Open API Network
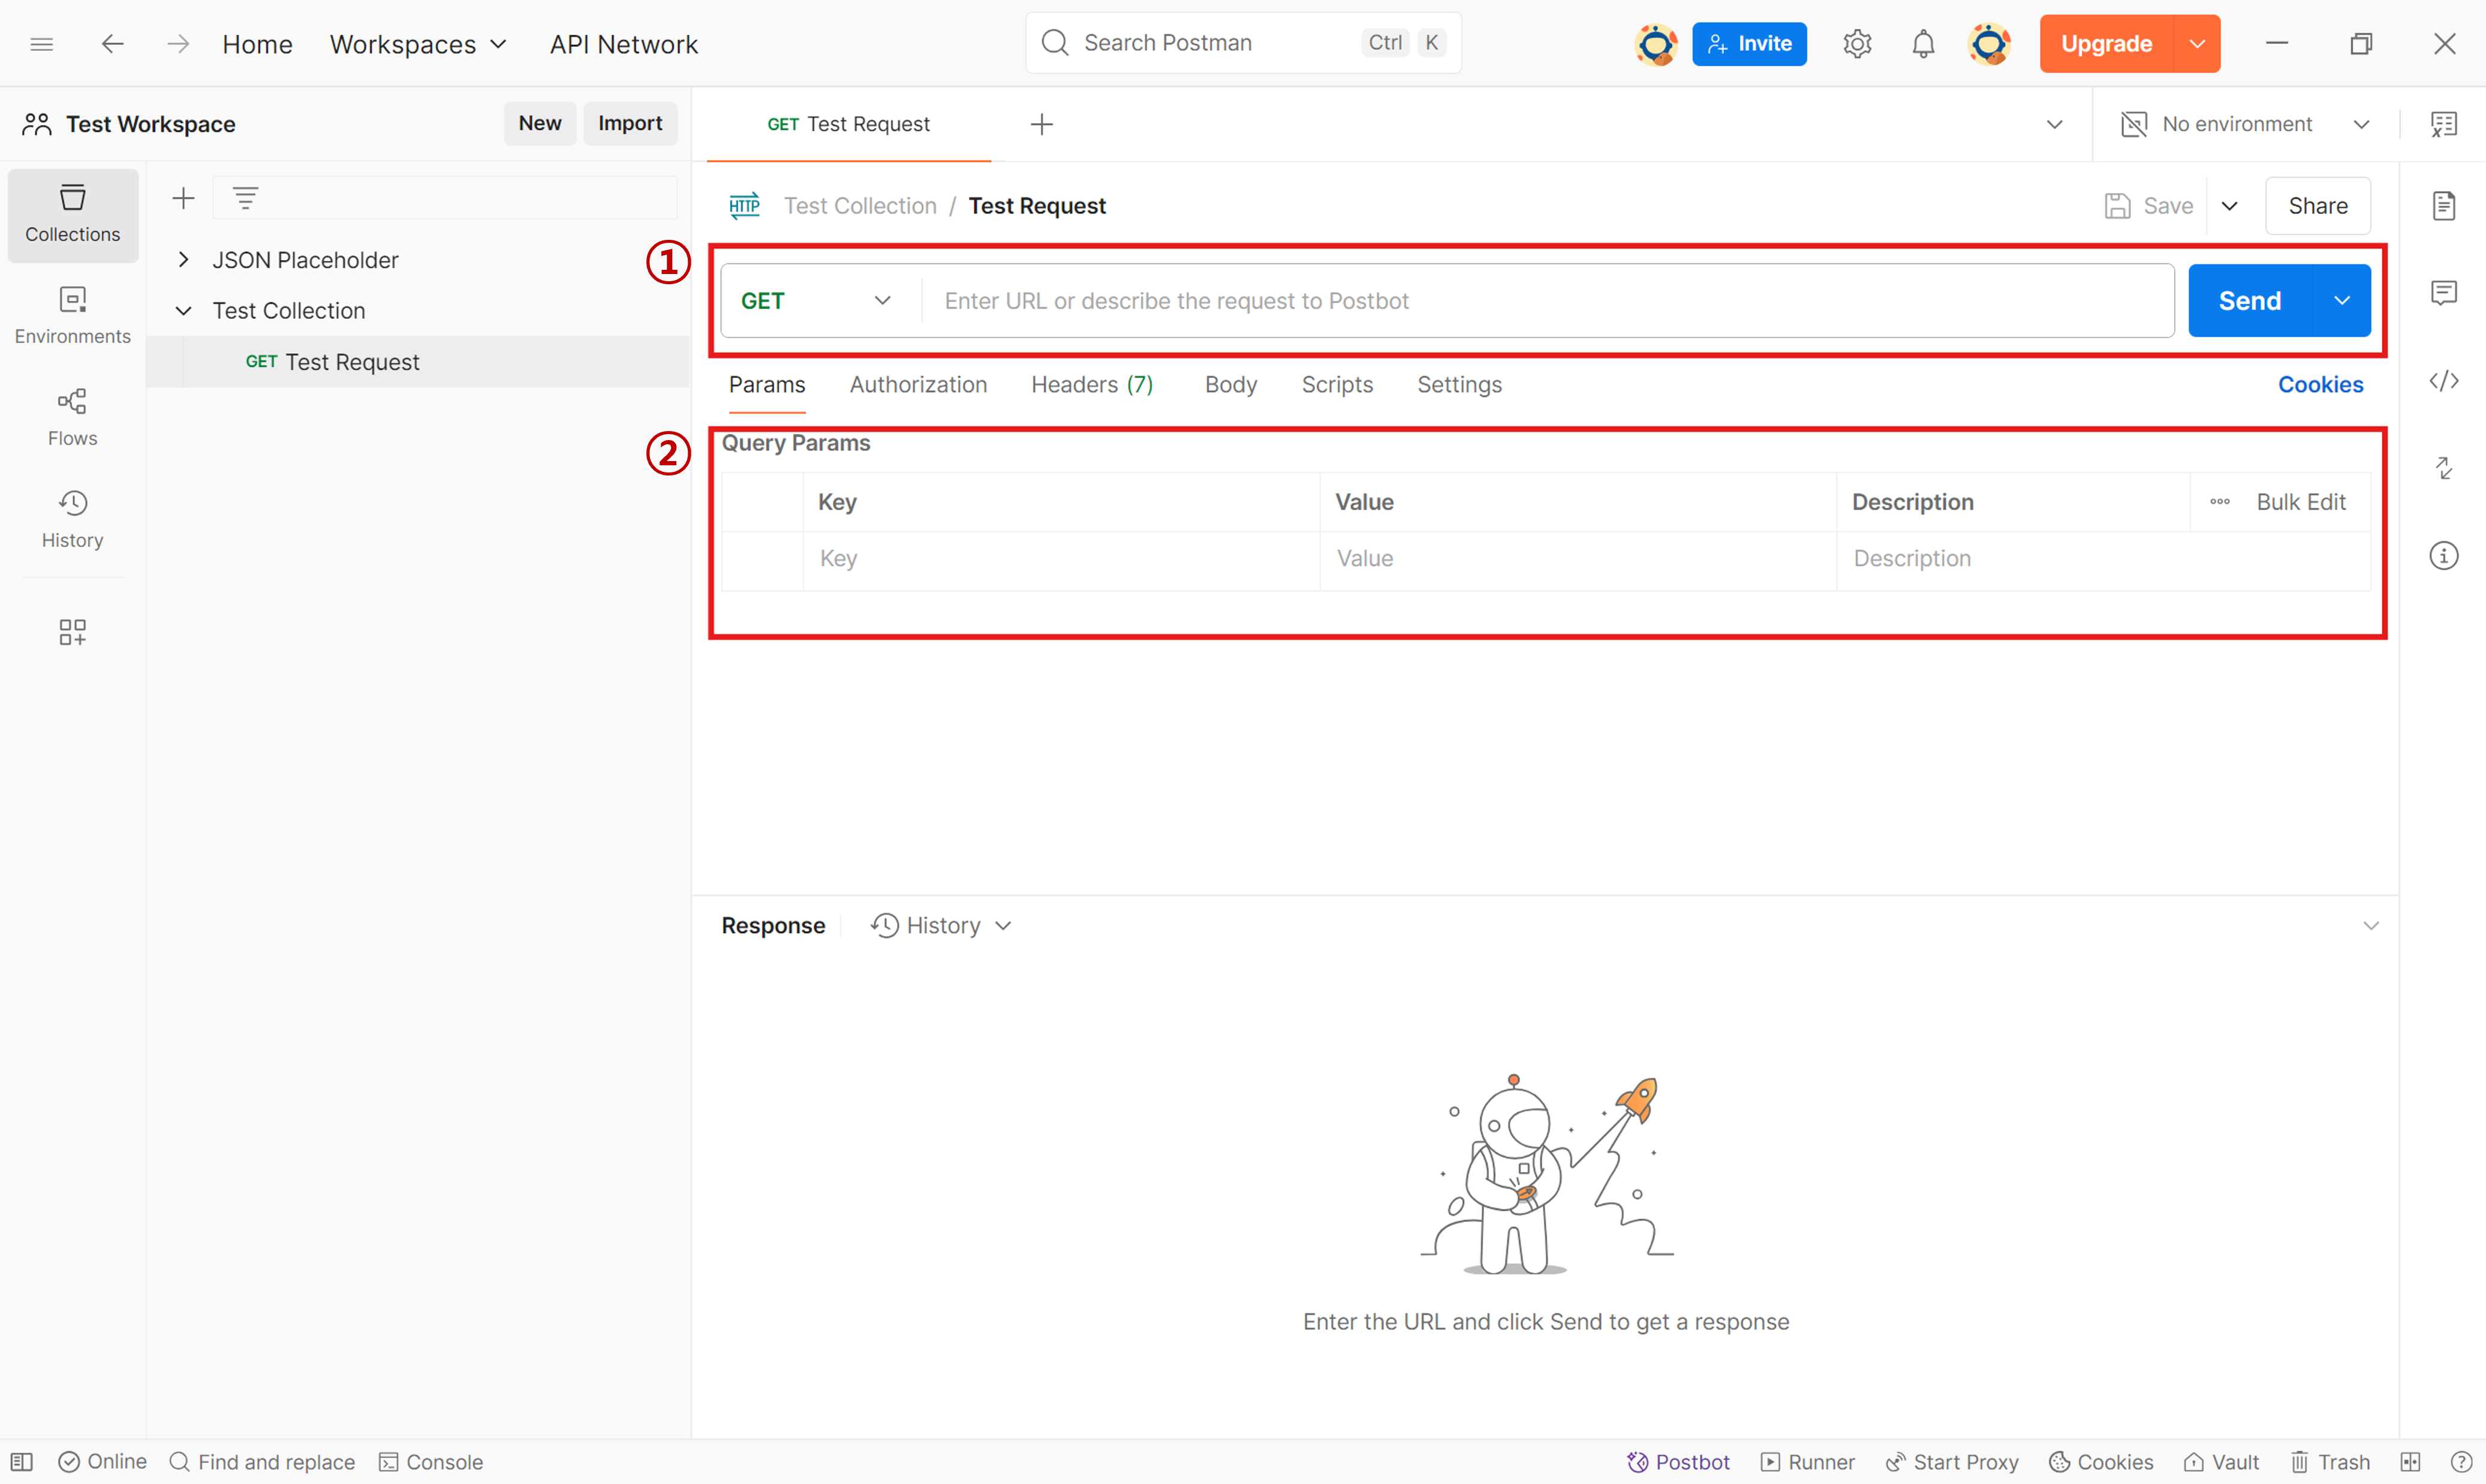The width and height of the screenshot is (2486, 1484). [x=623, y=44]
